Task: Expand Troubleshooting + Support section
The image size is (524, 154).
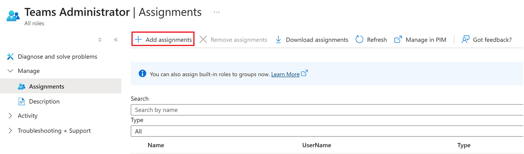Action: click(10, 131)
